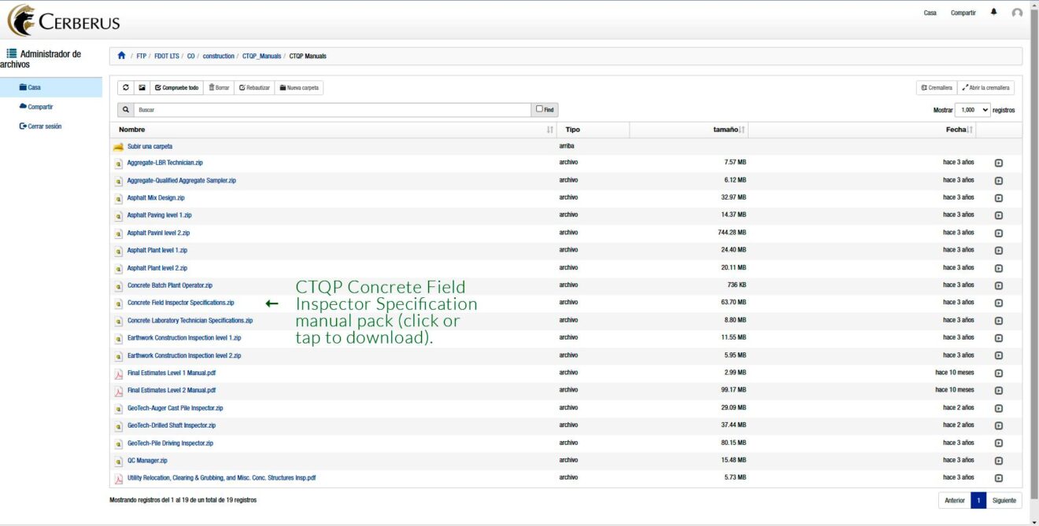Viewport: 1039px width, 526px height.
Task: Click into the Buscar search field
Action: click(x=331, y=110)
